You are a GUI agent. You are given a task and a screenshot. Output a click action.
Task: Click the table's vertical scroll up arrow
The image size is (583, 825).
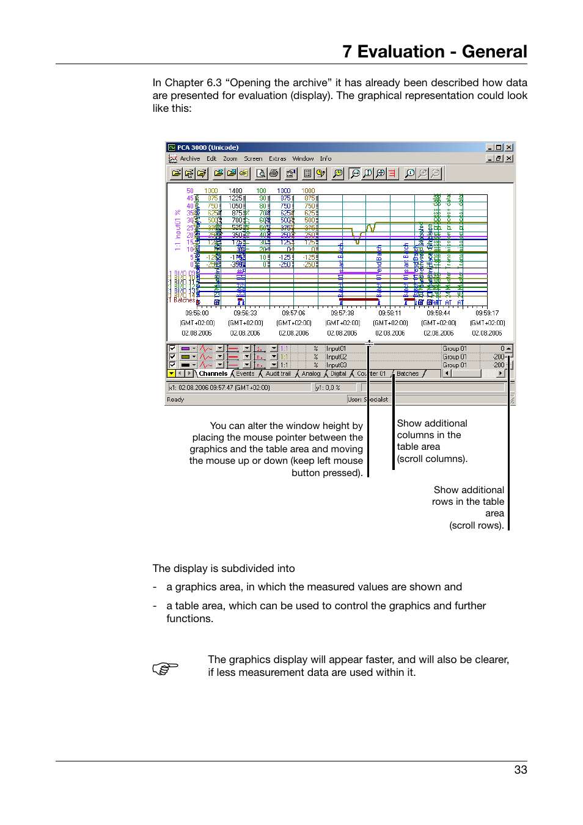[509, 348]
